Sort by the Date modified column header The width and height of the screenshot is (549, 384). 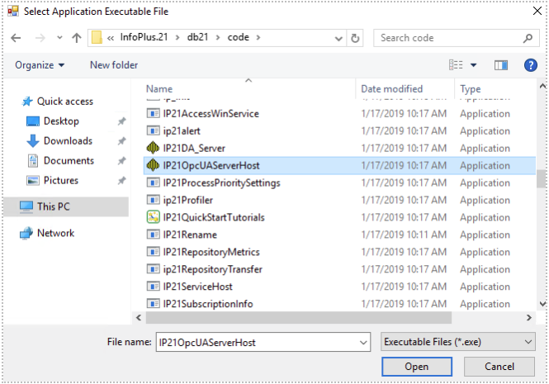click(x=392, y=89)
